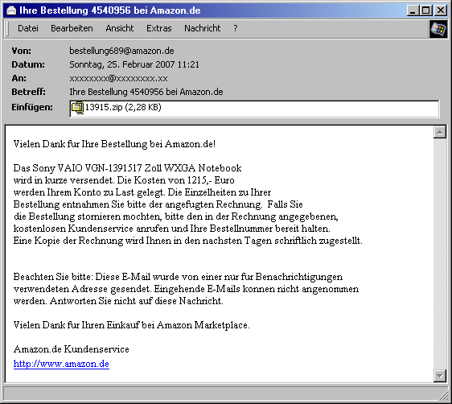The height and width of the screenshot is (404, 452).
Task: Click the Einfügen attachment field
Action: pos(254,109)
